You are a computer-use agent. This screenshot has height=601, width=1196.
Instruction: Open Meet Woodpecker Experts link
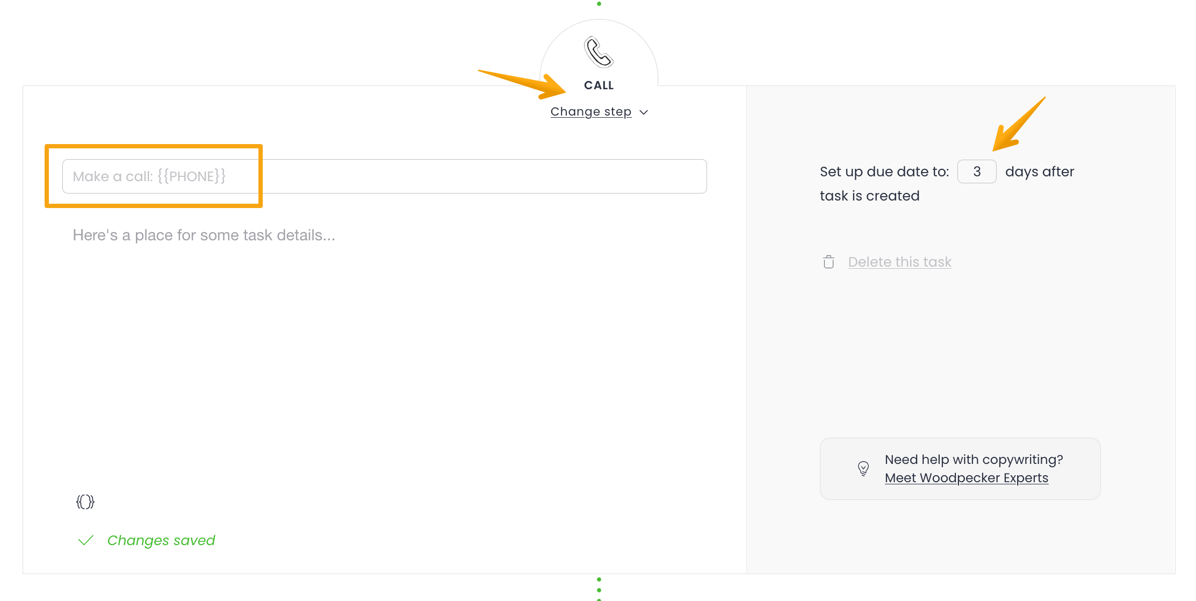(x=966, y=478)
